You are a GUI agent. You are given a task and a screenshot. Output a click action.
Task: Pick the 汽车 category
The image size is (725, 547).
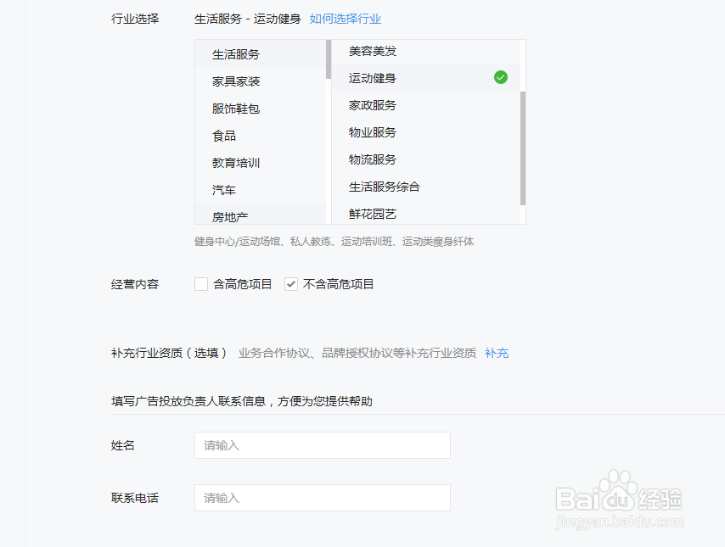click(x=261, y=190)
